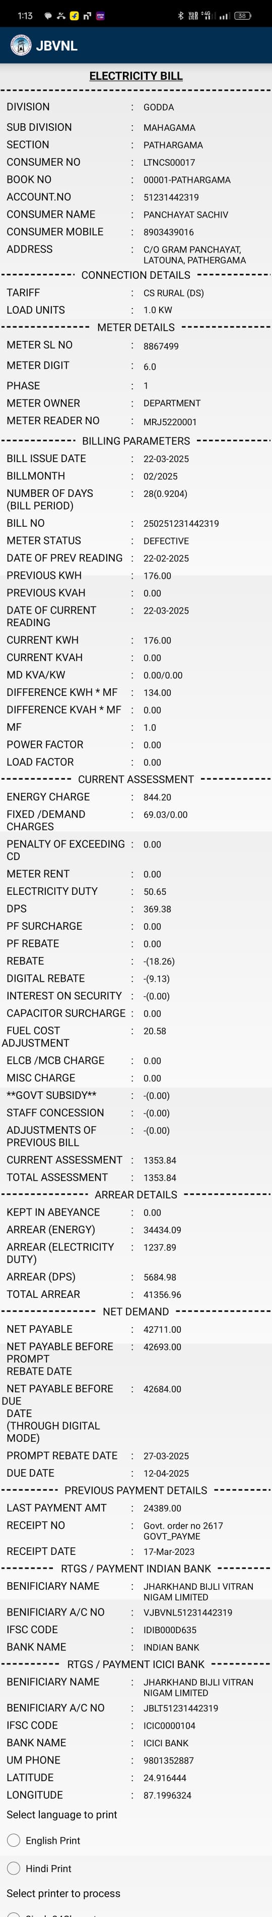Tap the ELECTRICITY BILL heading
Screen dimensions: 272x1917
pos(136,76)
